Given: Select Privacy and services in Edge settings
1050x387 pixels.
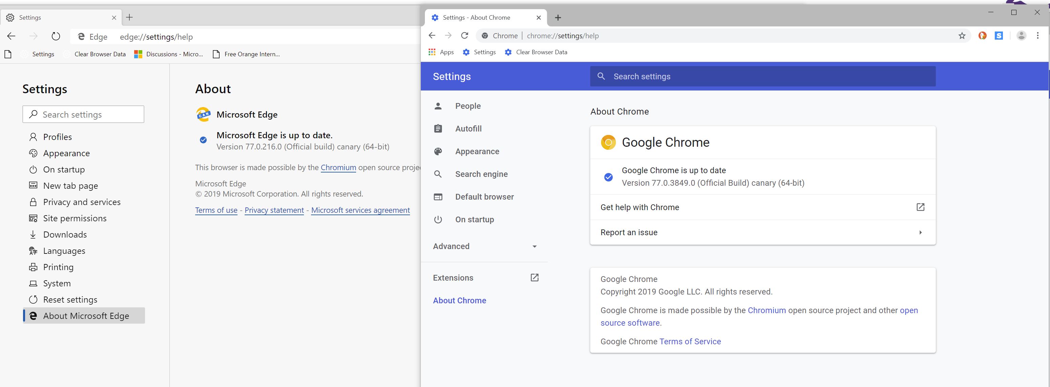Looking at the screenshot, I should tap(82, 202).
